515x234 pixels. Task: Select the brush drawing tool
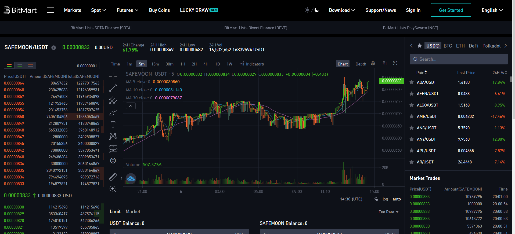[x=113, y=112]
